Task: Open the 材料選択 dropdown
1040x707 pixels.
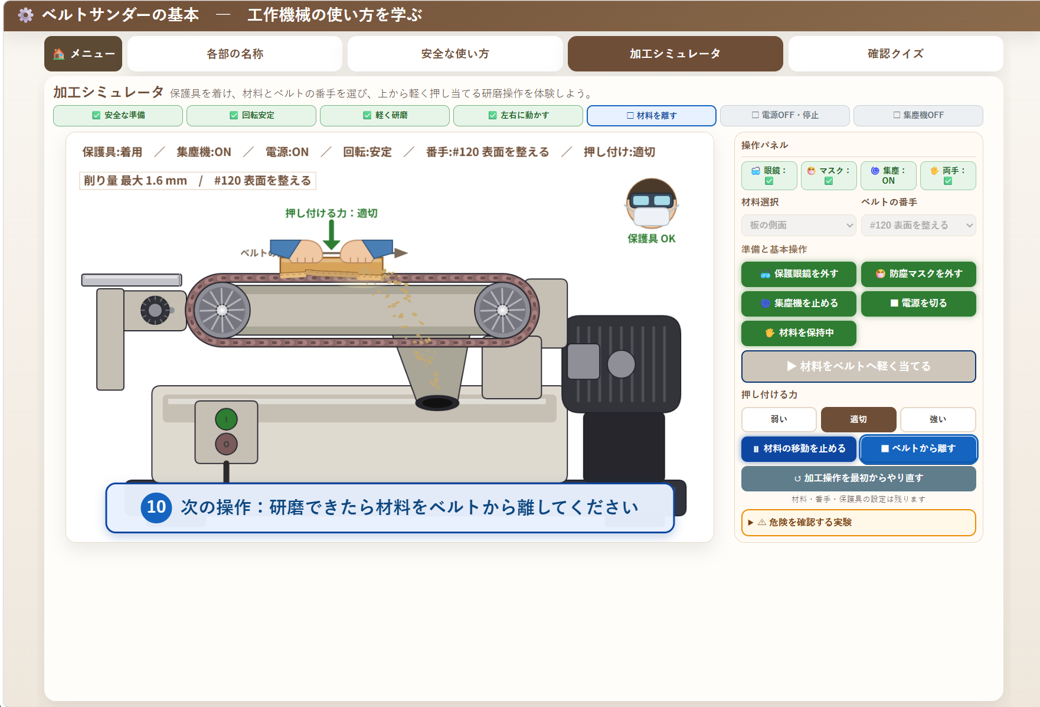Action: pyautogui.click(x=799, y=225)
